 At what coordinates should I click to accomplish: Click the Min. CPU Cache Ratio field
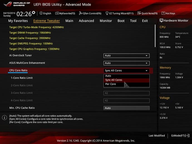[127, 108]
